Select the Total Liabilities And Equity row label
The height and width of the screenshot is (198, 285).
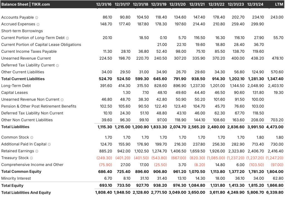pyautogui.click(x=26, y=192)
